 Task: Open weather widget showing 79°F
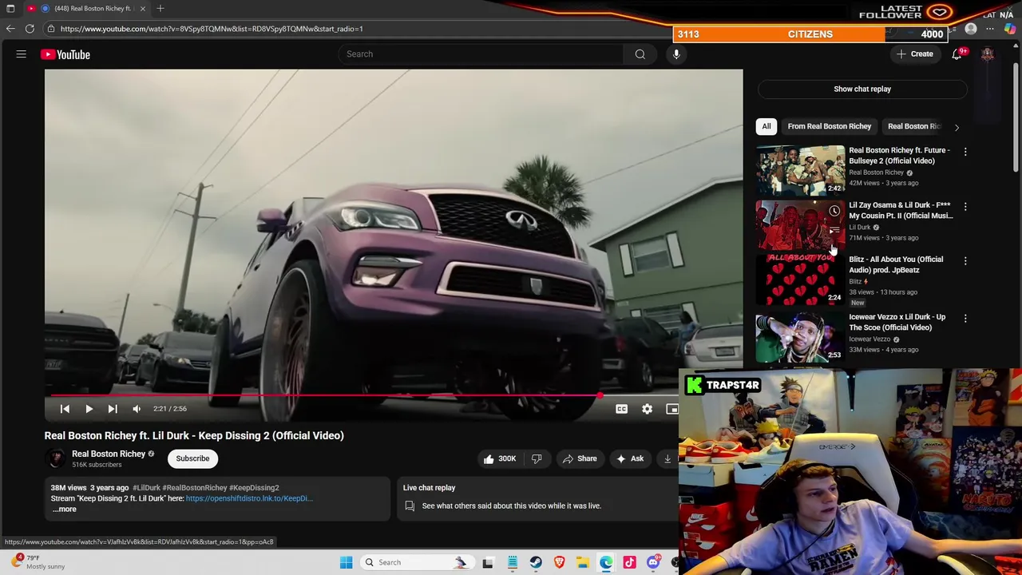coord(38,562)
